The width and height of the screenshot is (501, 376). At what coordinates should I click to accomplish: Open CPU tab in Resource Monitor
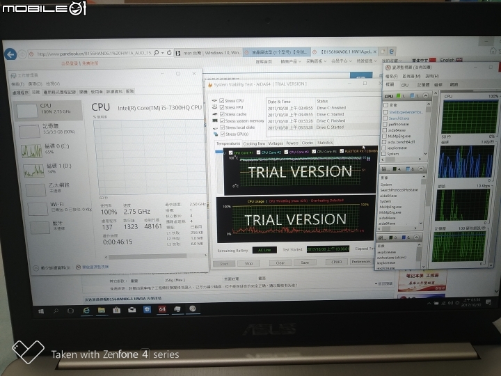[405, 85]
